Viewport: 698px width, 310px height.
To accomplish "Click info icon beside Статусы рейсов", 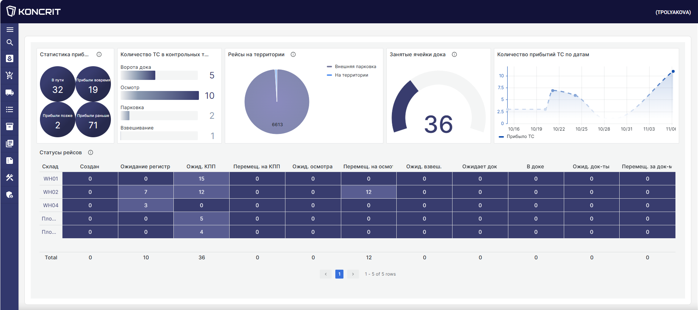I will 91,152.
